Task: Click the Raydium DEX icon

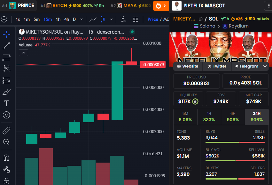Action: 225,26
